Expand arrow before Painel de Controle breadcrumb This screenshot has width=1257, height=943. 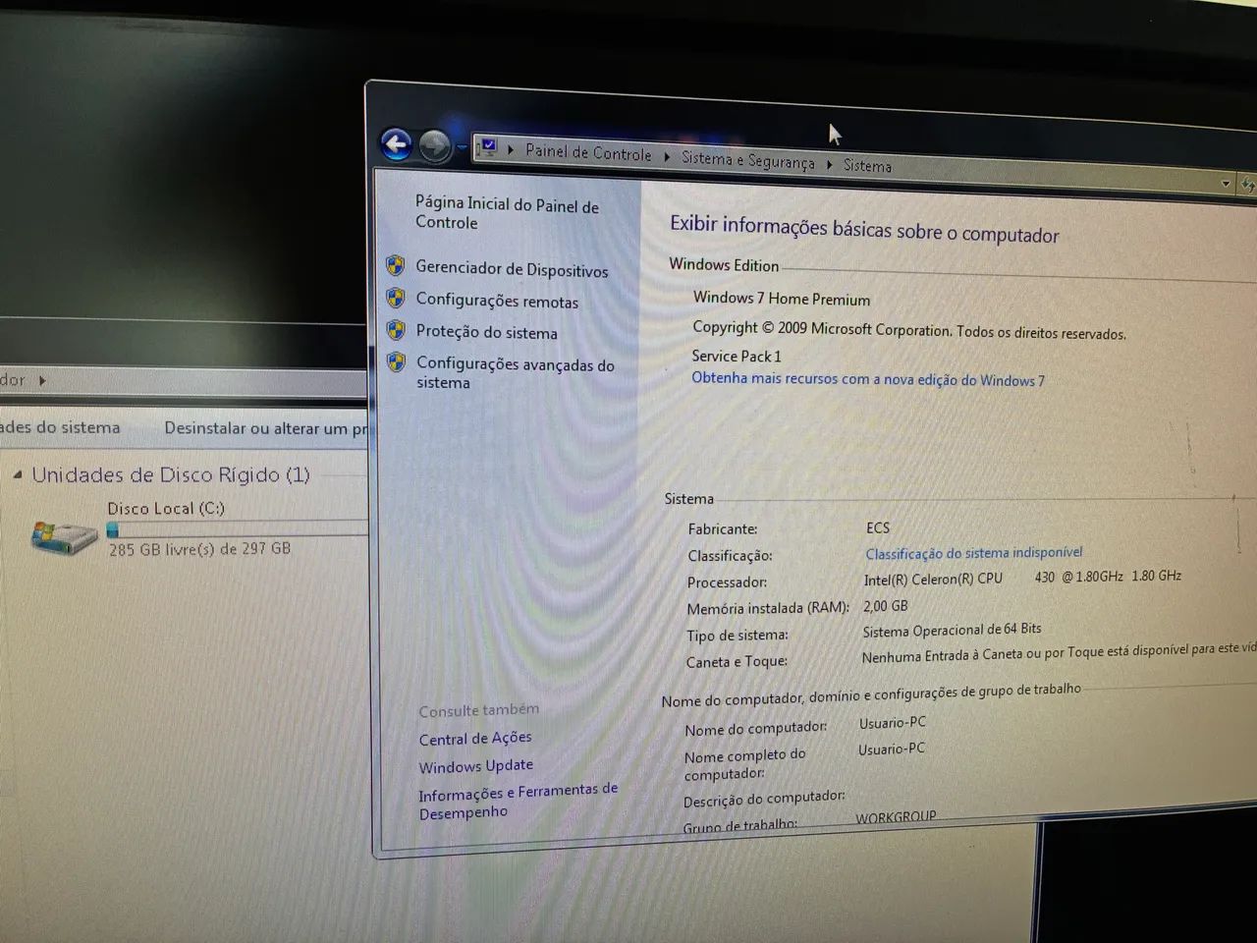point(511,149)
